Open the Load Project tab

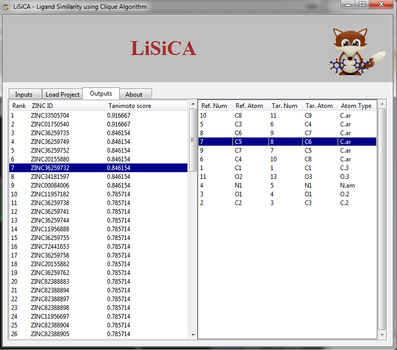point(63,95)
